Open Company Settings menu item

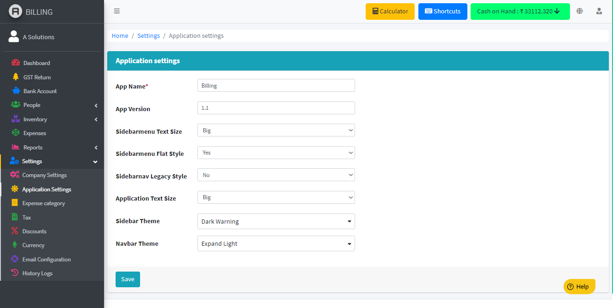tap(44, 175)
